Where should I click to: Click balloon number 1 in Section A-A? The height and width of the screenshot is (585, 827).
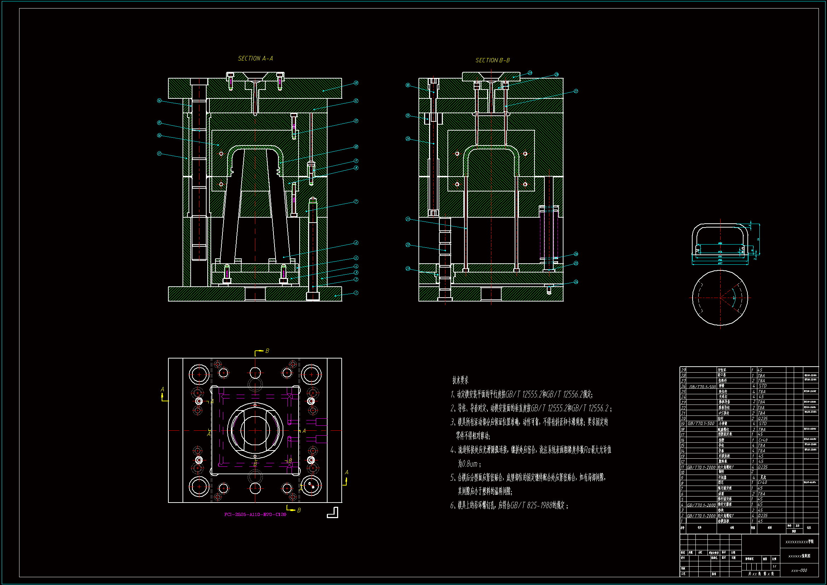(x=356, y=293)
